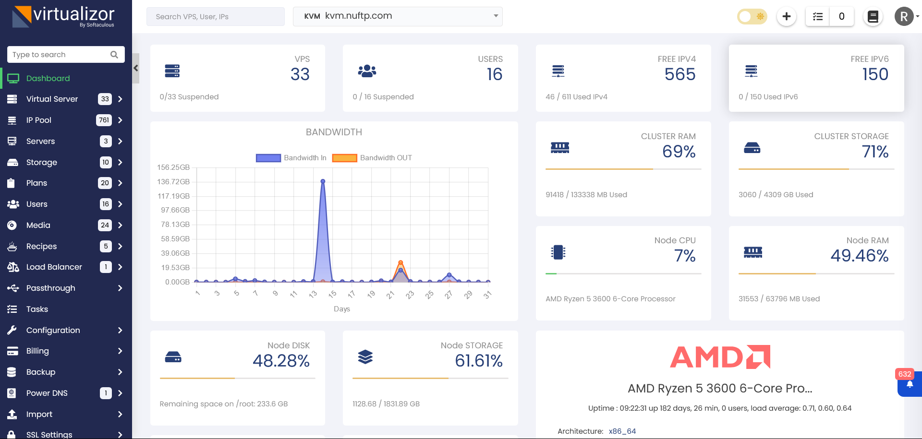Screen dimensions: 922x439
Task: Click the notification bell with 632 badge
Action: tap(910, 384)
